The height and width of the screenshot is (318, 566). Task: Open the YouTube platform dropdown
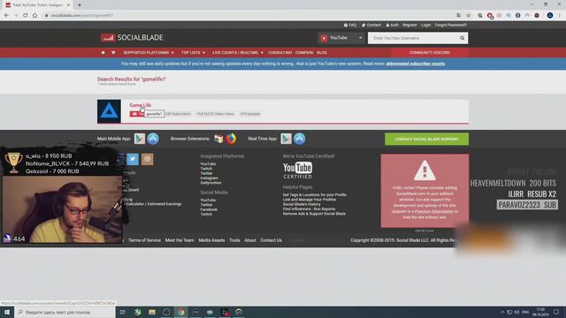[x=341, y=38]
